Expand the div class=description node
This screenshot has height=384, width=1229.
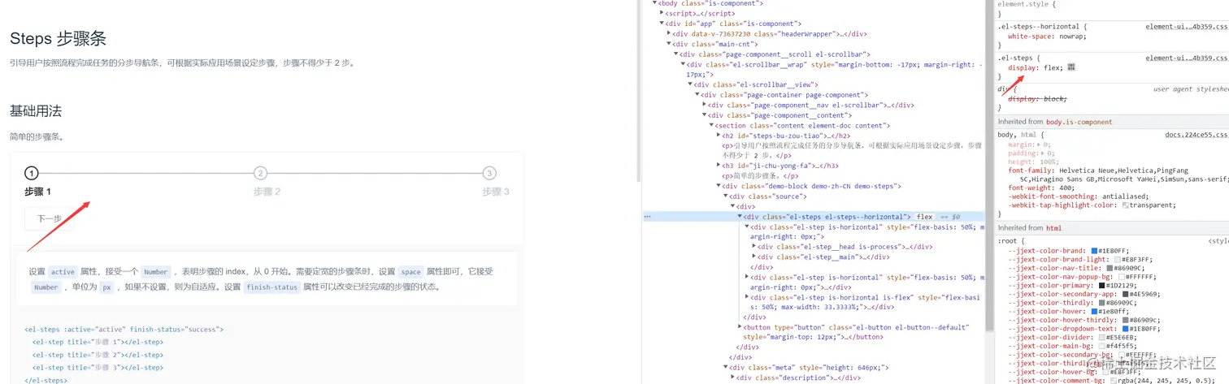coord(733,378)
